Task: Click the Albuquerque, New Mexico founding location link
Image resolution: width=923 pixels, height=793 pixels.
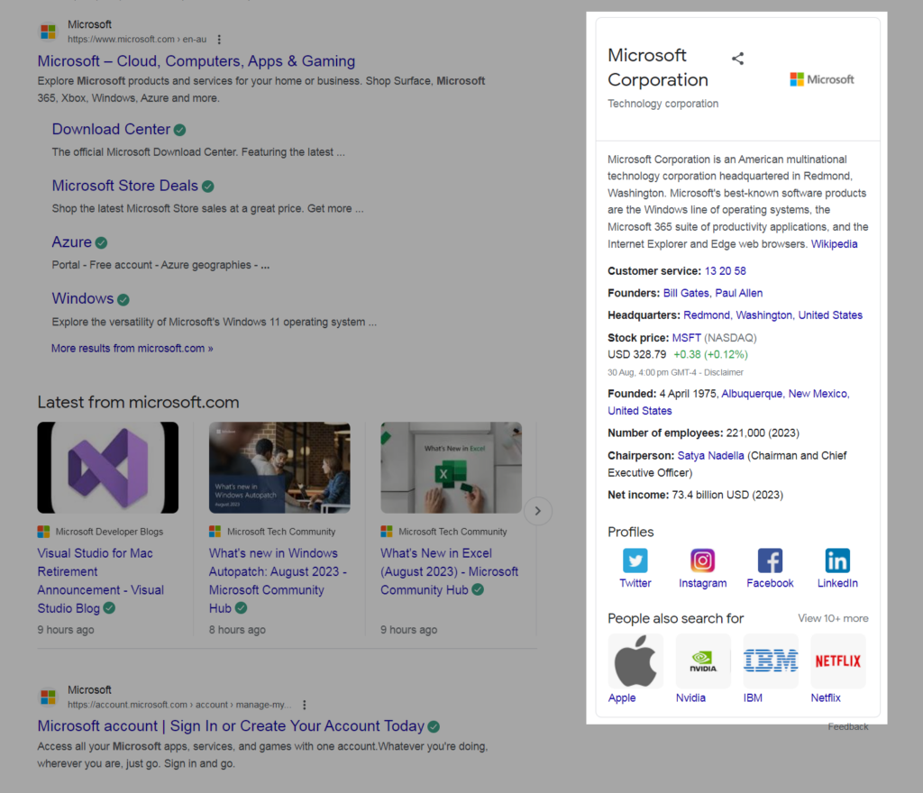Action: [x=728, y=403]
